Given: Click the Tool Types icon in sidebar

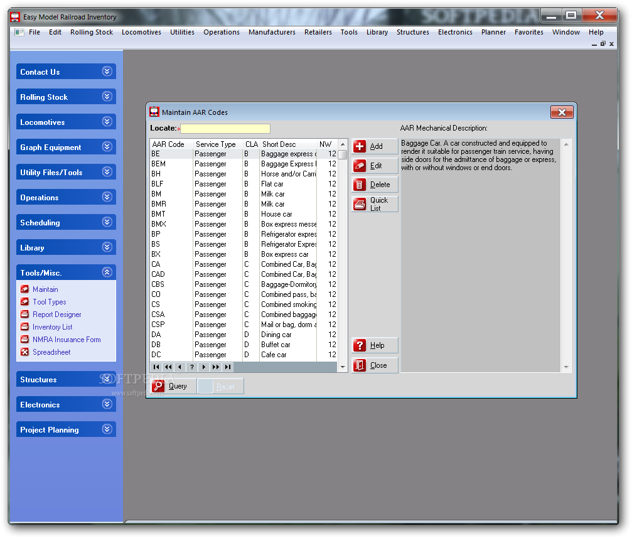Looking at the screenshot, I should click(24, 302).
